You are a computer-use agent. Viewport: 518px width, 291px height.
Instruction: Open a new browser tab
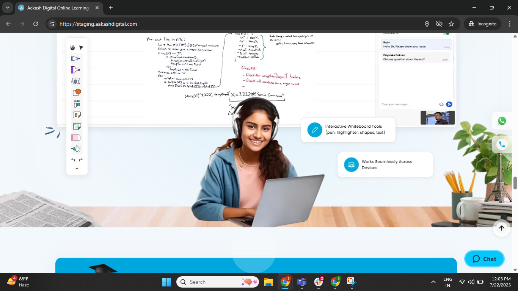pyautogui.click(x=111, y=8)
